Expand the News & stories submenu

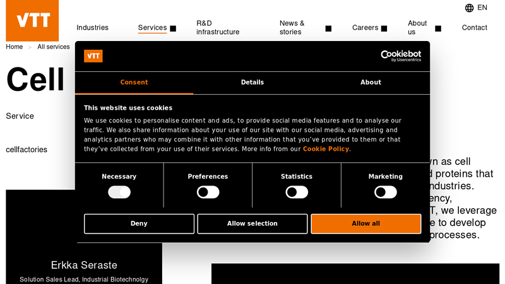click(328, 28)
